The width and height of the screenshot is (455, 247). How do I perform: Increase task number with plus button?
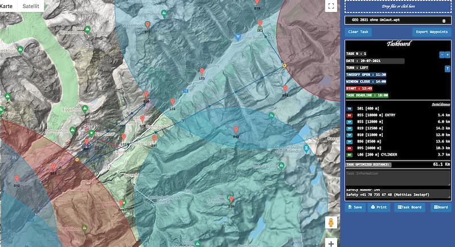(x=448, y=55)
